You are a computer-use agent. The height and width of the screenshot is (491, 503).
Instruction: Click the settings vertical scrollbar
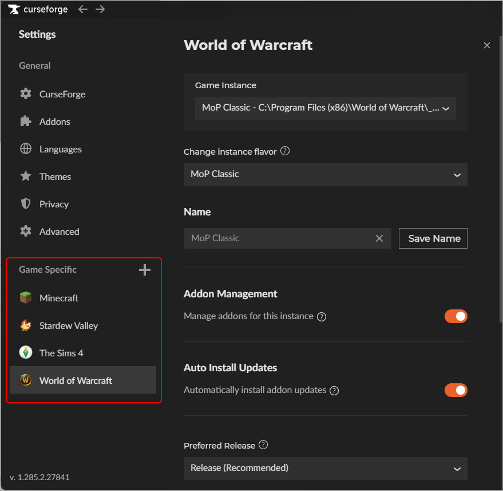[501, 180]
